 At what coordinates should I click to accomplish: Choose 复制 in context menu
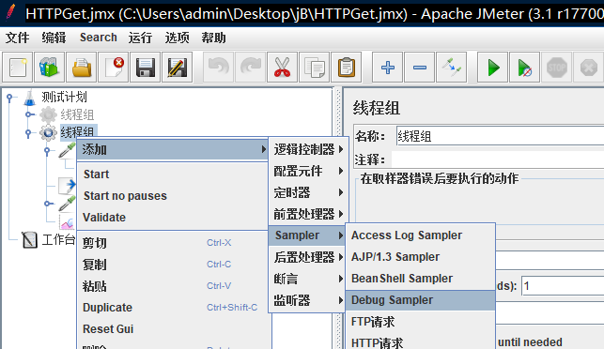tap(174, 265)
